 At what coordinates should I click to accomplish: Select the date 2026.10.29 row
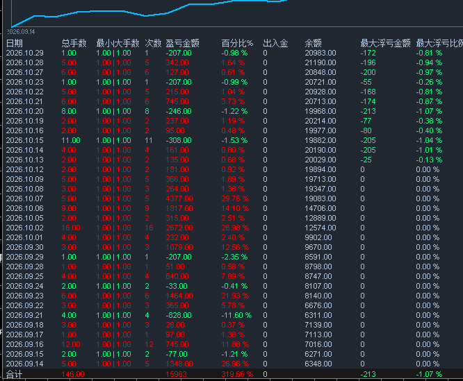tap(231, 53)
